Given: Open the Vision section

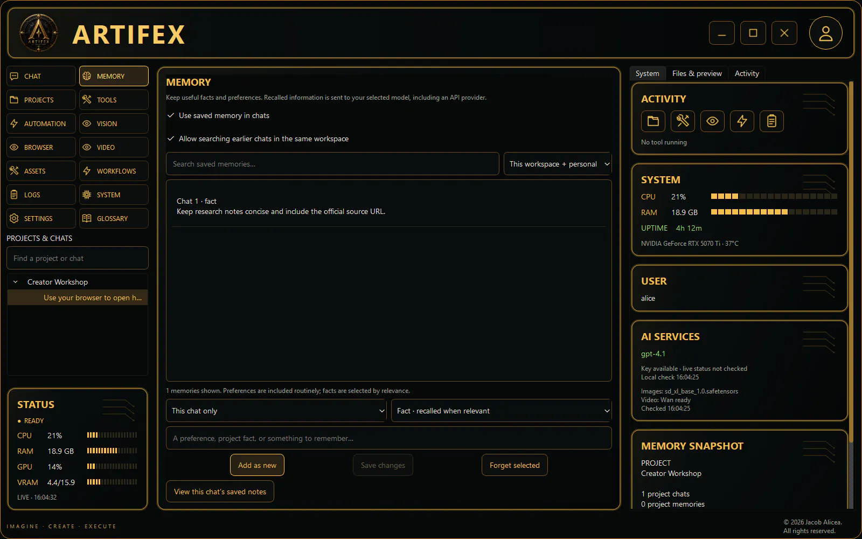Looking at the screenshot, I should tap(114, 123).
